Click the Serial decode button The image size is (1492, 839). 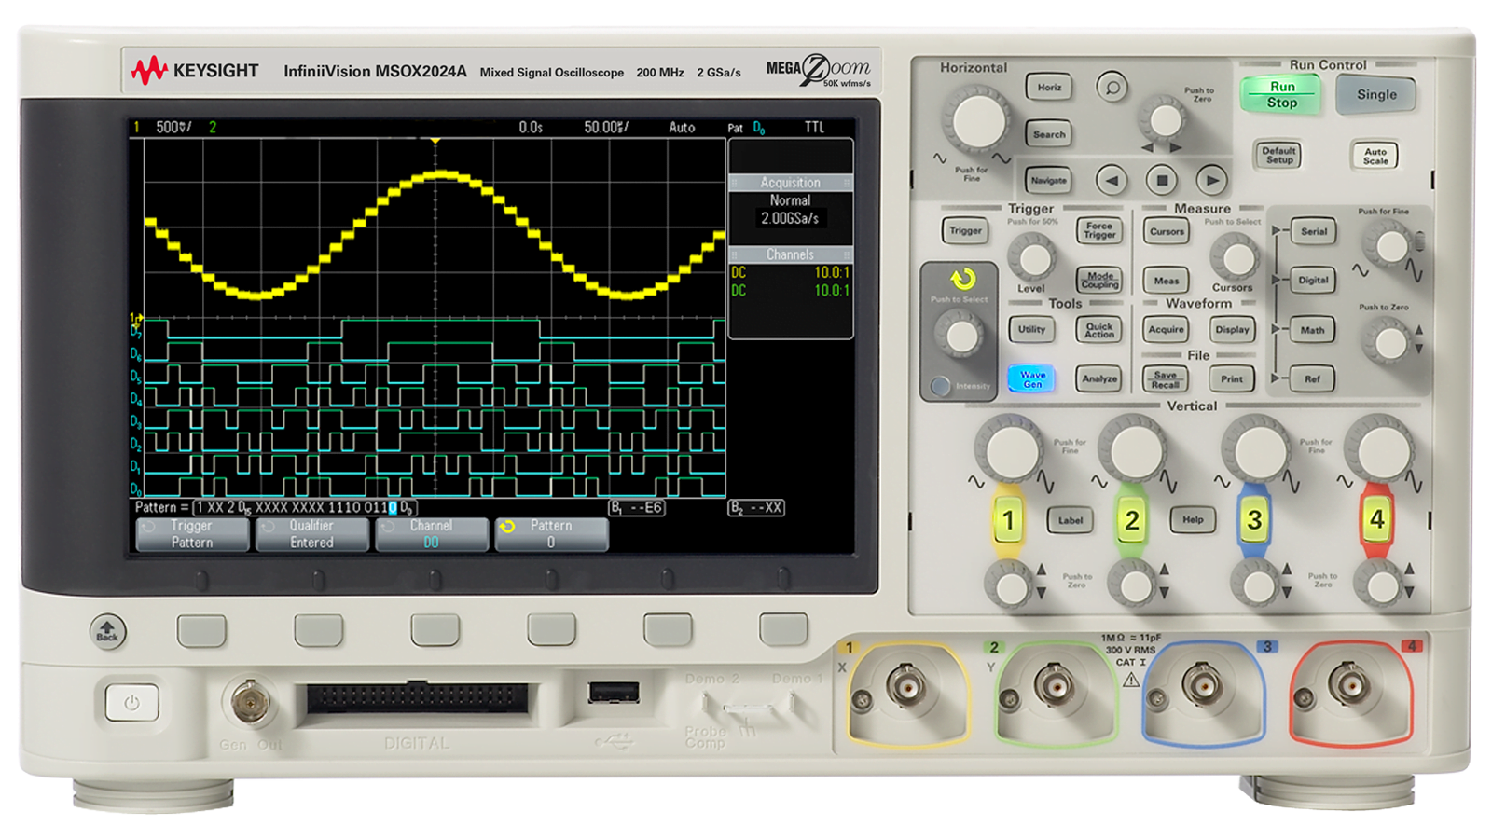click(x=1313, y=231)
